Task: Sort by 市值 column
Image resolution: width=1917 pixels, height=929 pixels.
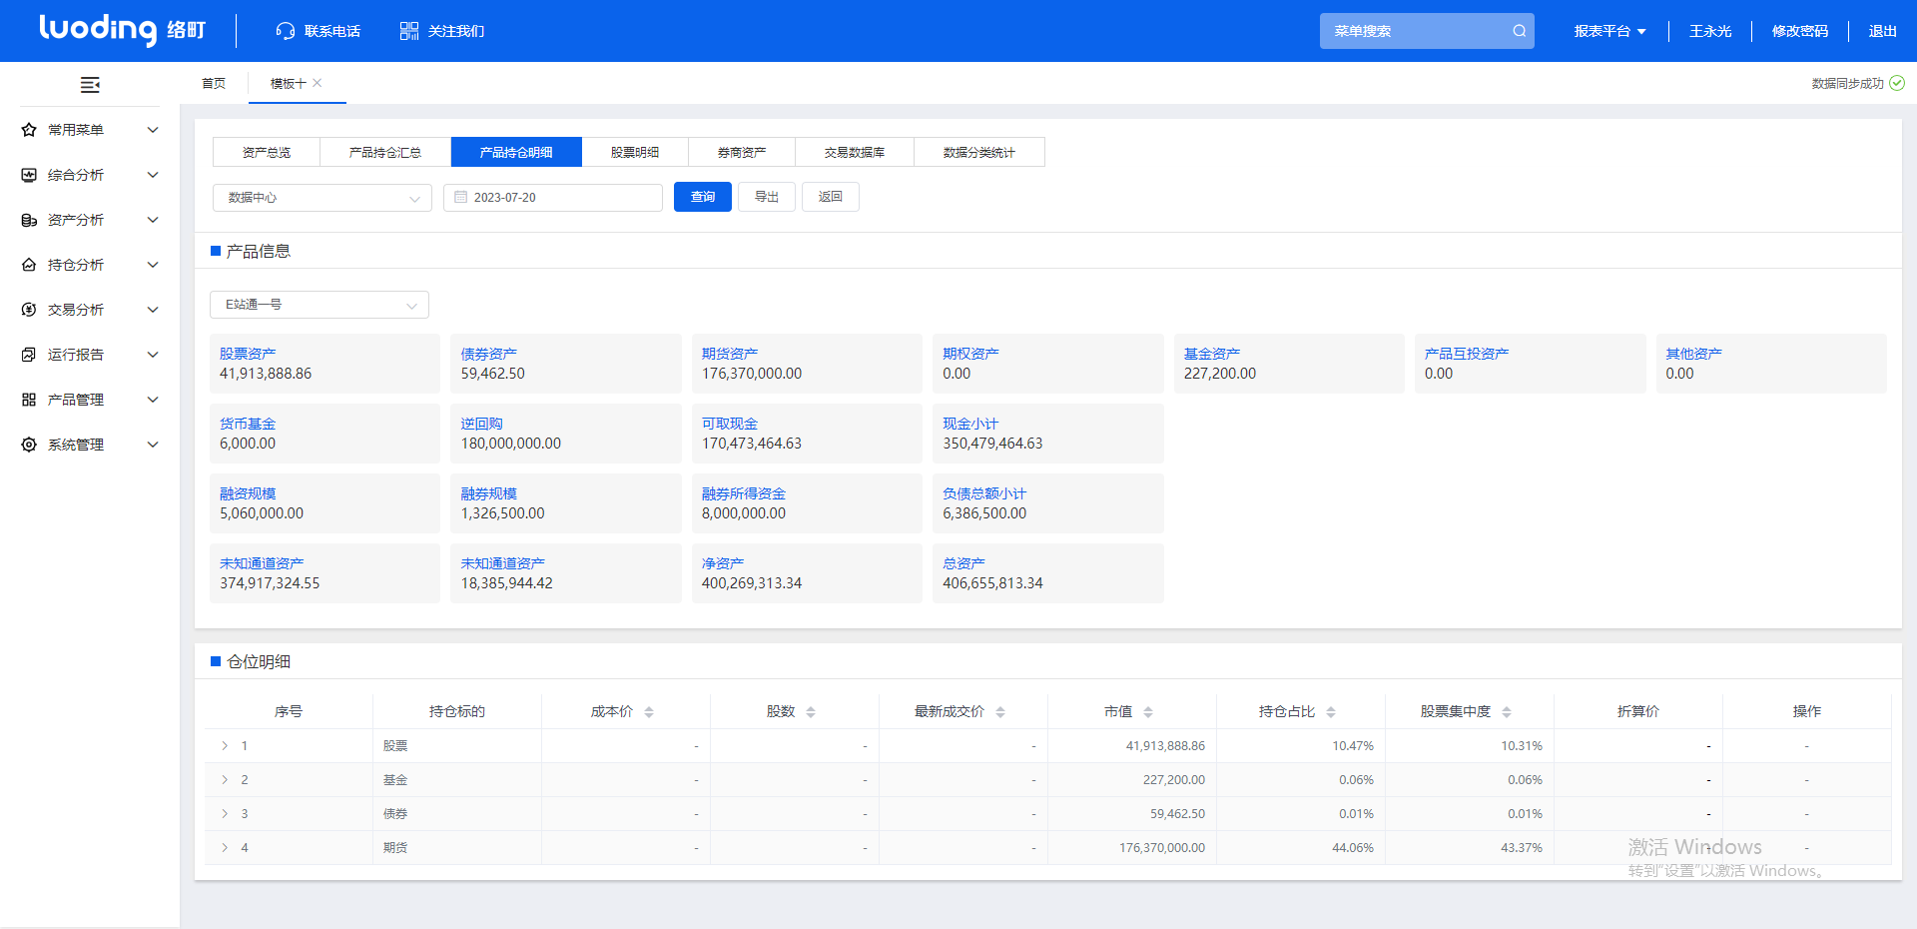Action: pyautogui.click(x=1148, y=712)
